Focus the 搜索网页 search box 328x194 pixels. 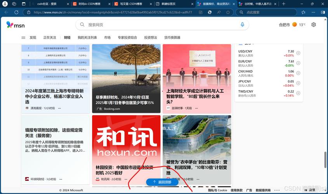pos(162,25)
